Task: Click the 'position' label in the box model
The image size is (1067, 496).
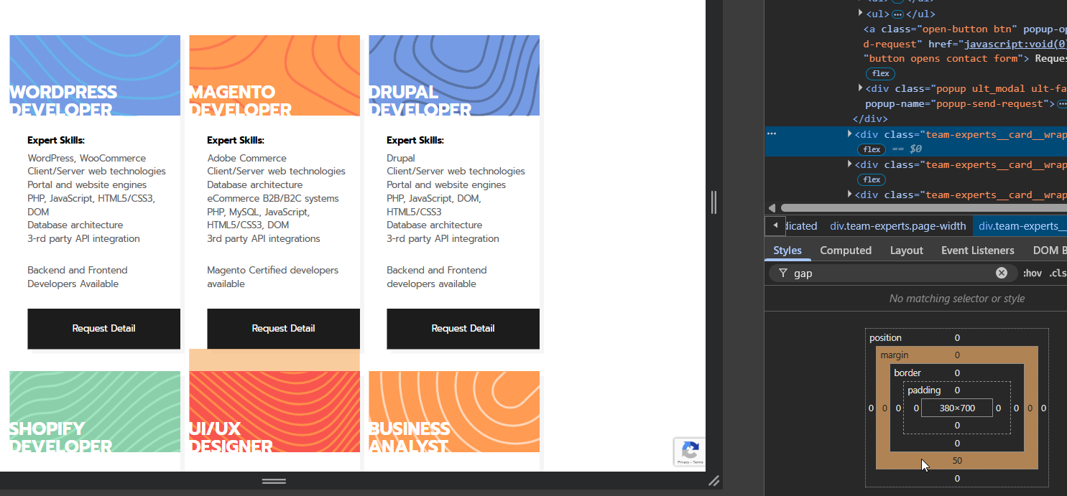Action: click(x=885, y=337)
